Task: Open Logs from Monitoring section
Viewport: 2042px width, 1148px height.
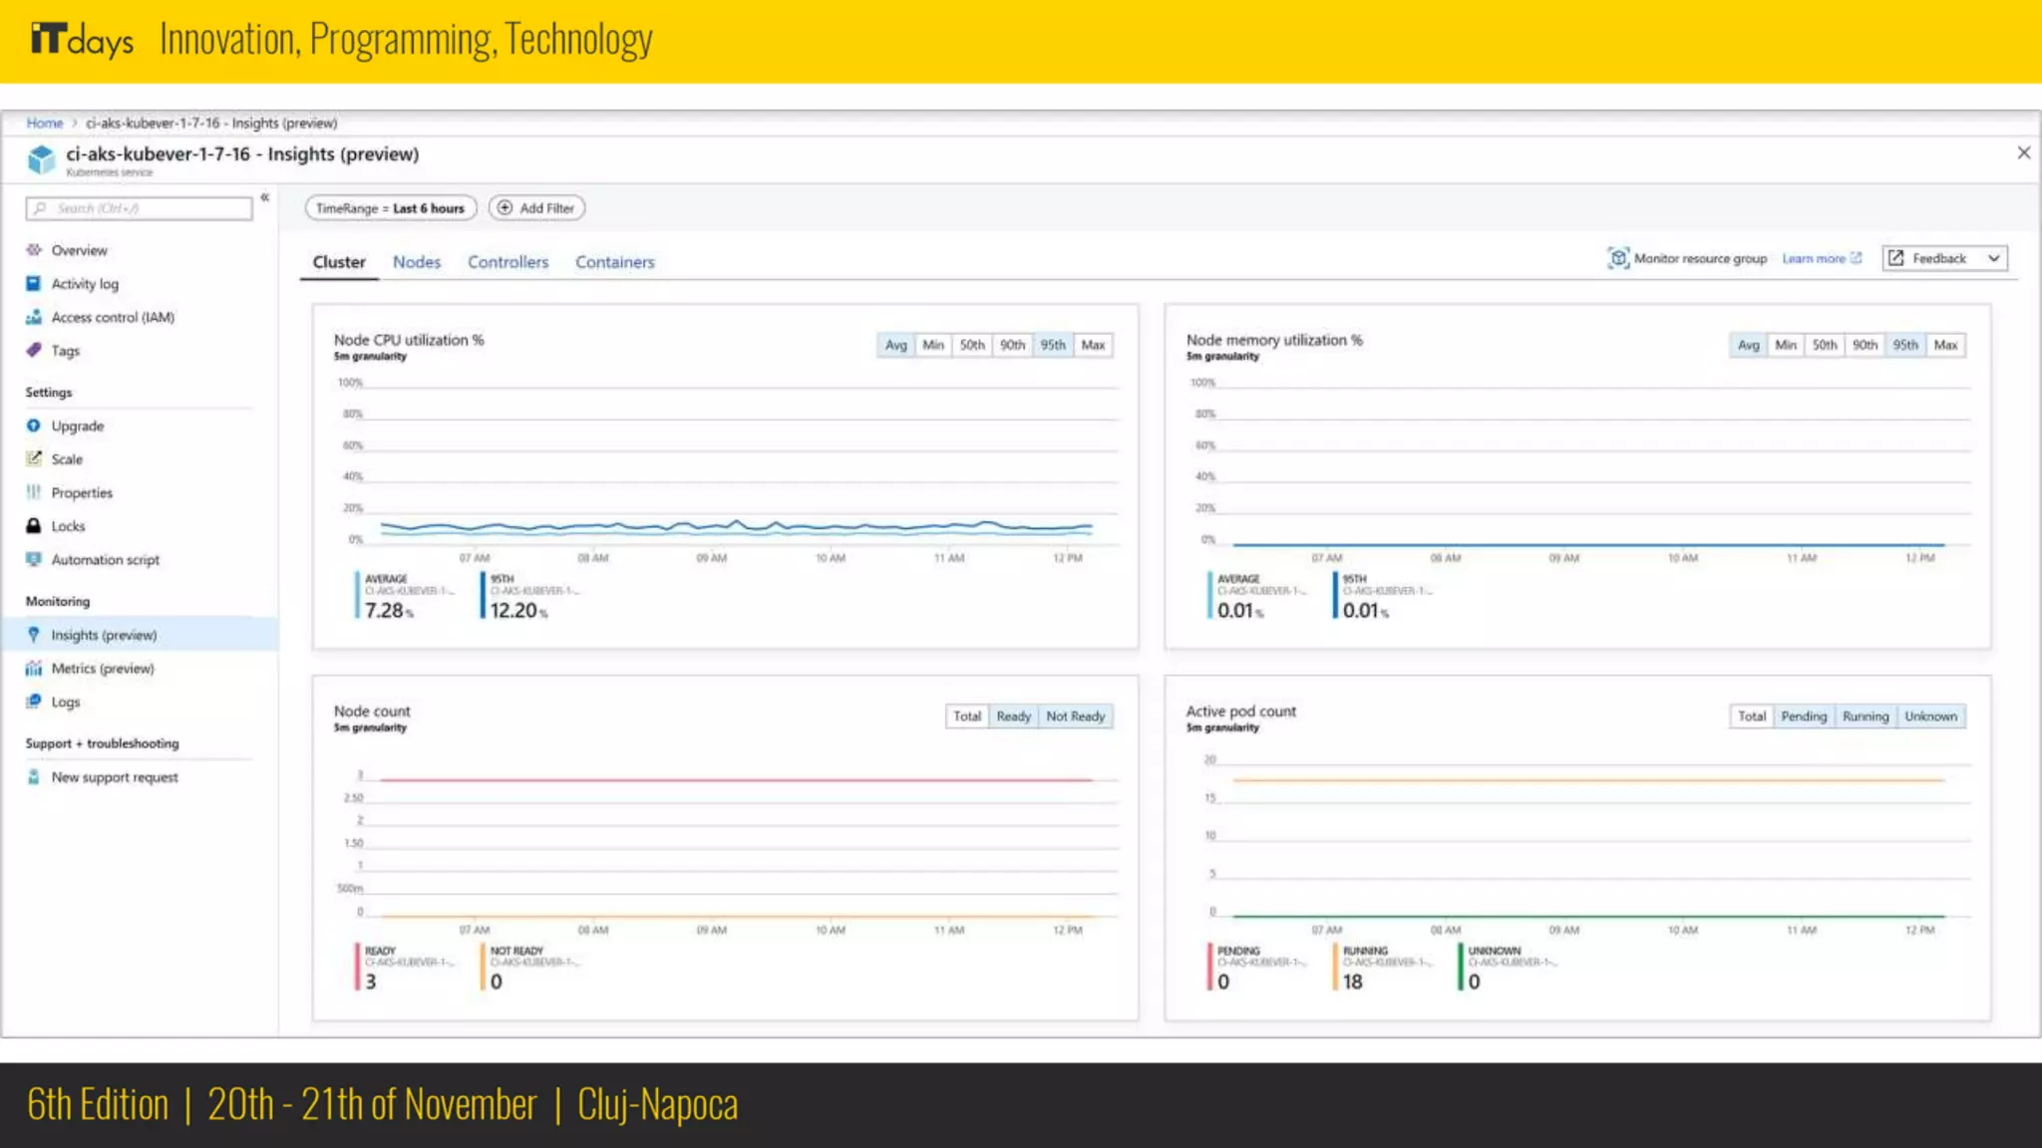Action: (x=65, y=702)
